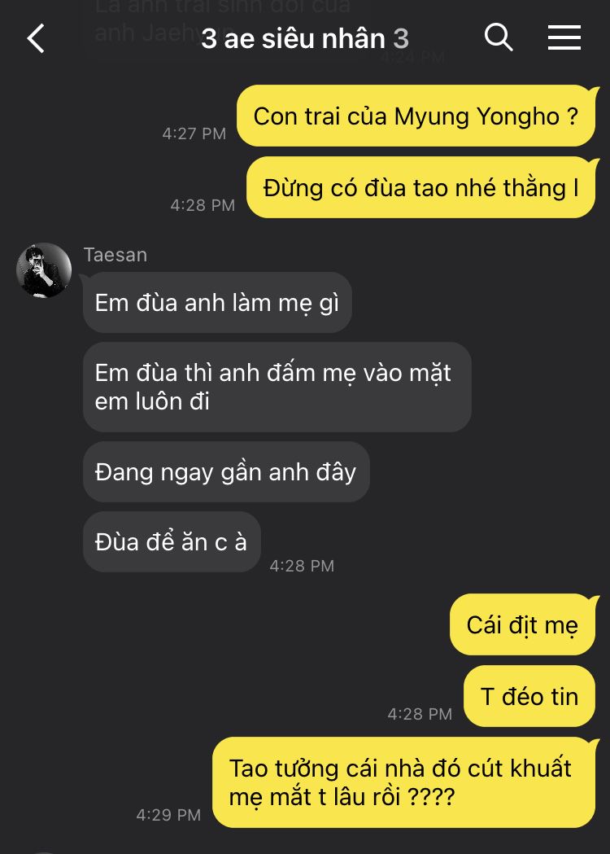The height and width of the screenshot is (854, 610).
Task: Tap bubble 'Đang ngay gần anh đây'
Action: click(226, 471)
